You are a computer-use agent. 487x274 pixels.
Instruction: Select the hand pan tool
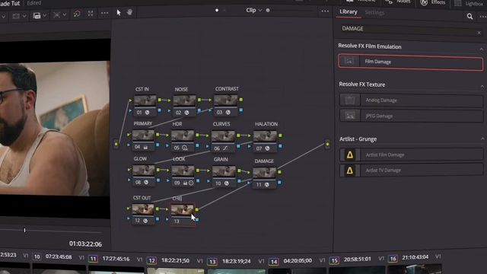(130, 12)
